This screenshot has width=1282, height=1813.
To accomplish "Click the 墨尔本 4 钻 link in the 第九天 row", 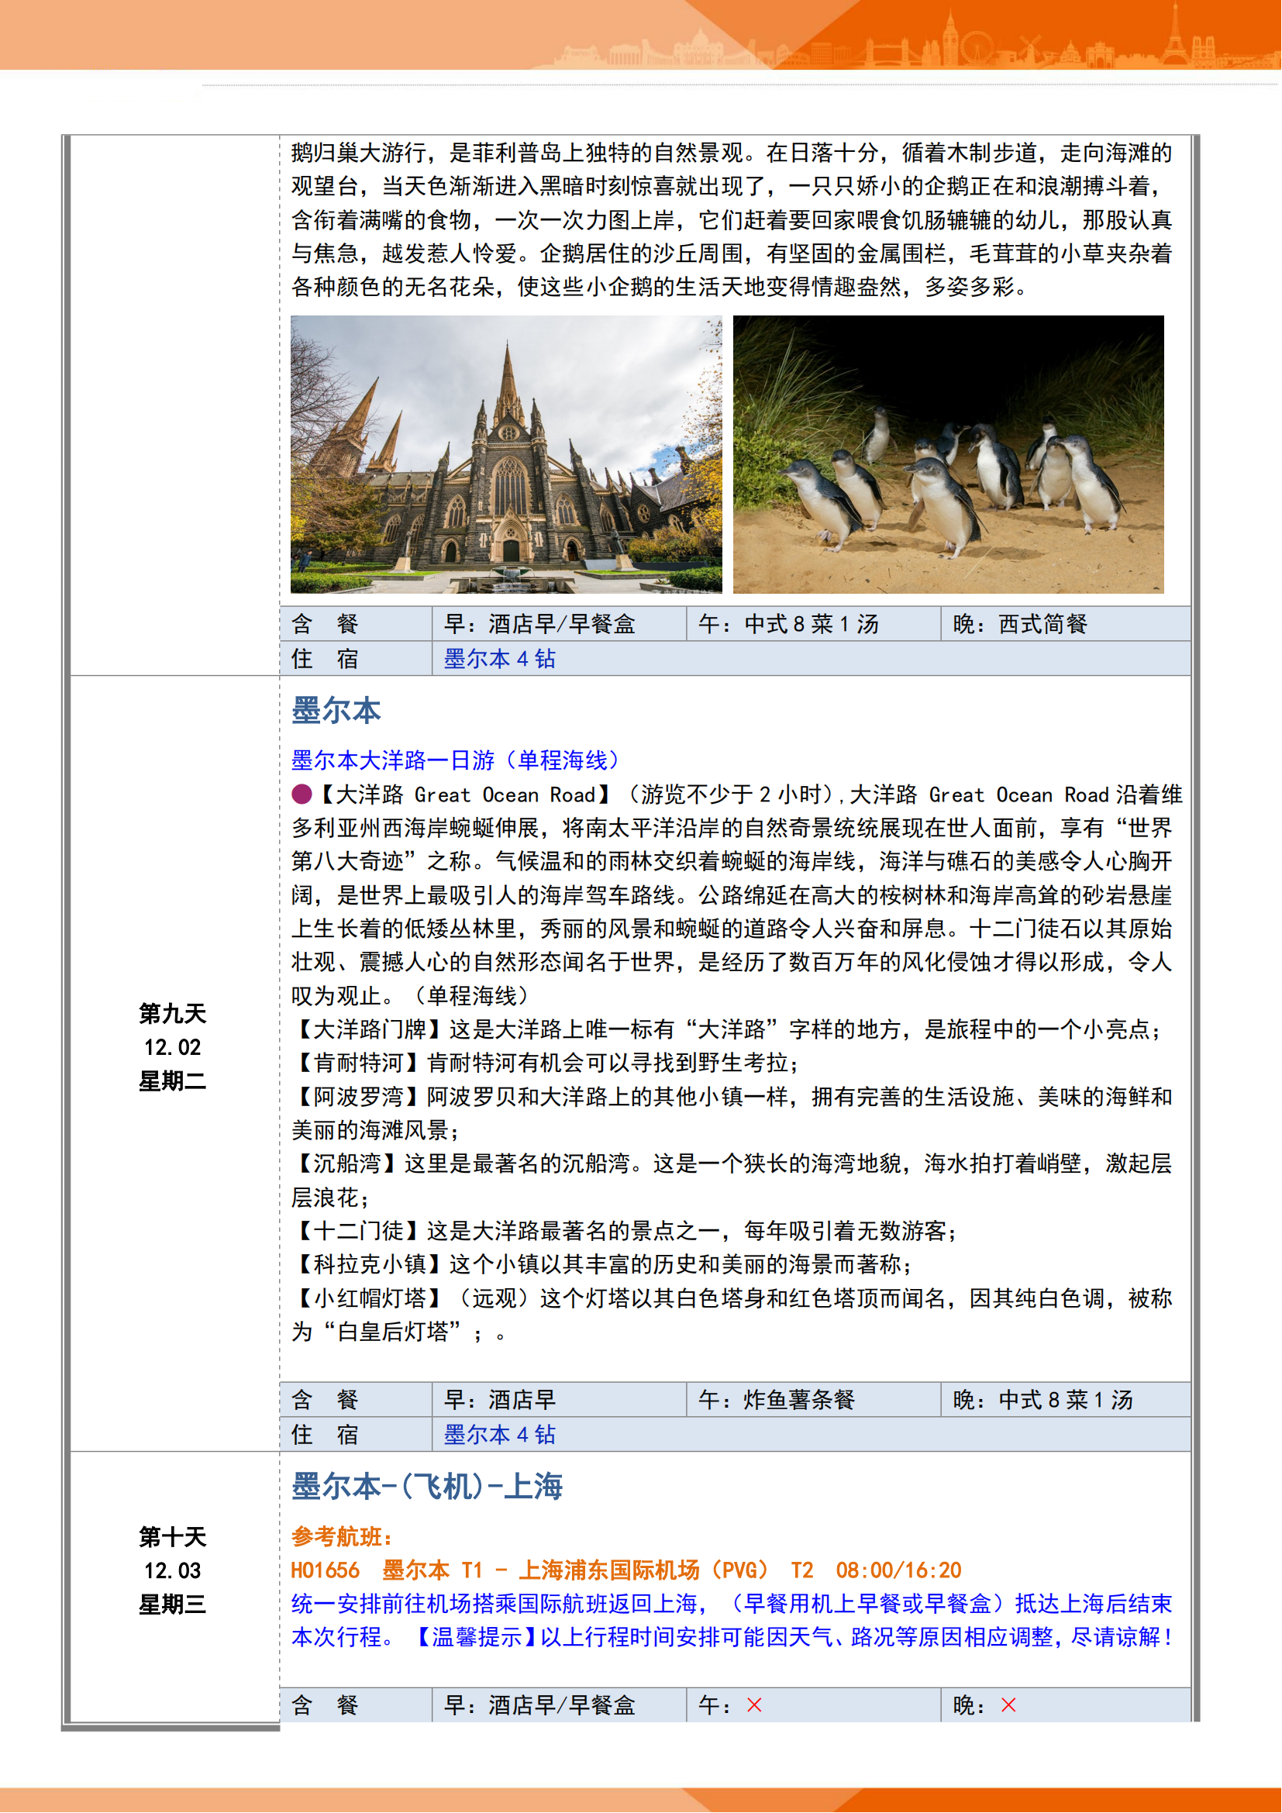I will point(499,1434).
